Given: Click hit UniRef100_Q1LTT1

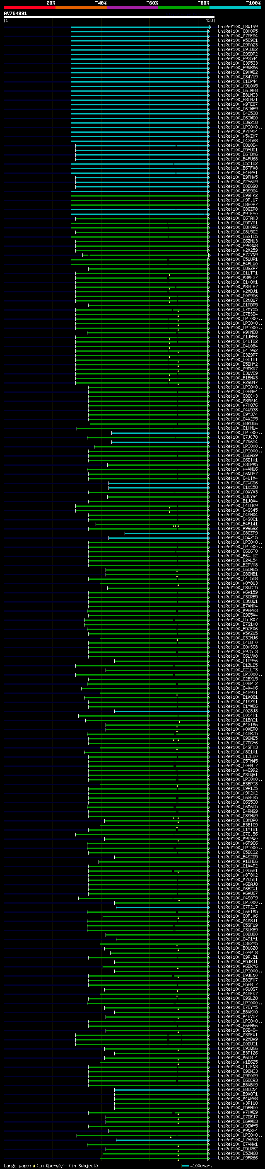Looking at the screenshot, I should coord(238,273).
